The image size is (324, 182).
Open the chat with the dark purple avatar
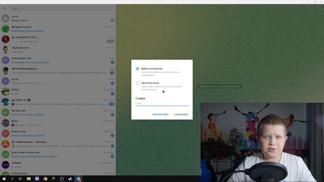(x=58, y=165)
